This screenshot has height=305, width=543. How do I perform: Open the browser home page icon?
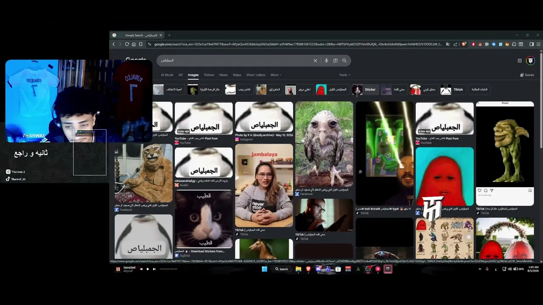[134, 44]
